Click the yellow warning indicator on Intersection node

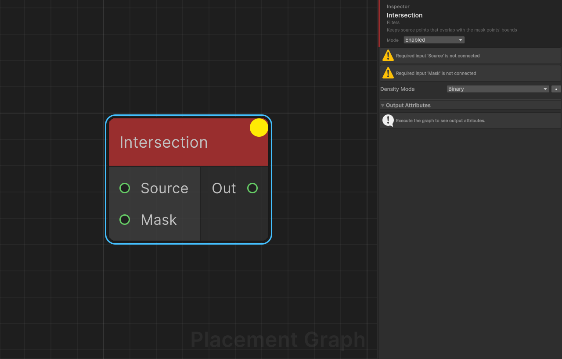259,128
